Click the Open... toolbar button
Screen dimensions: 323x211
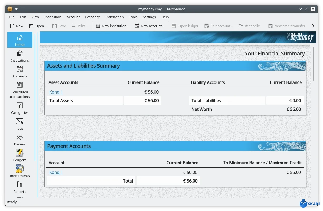click(38, 26)
